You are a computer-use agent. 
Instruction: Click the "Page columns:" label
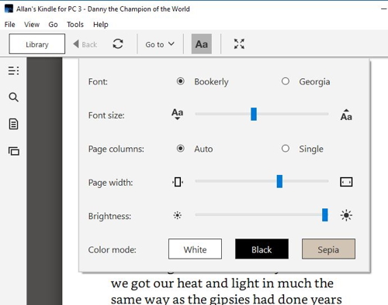coord(116,149)
